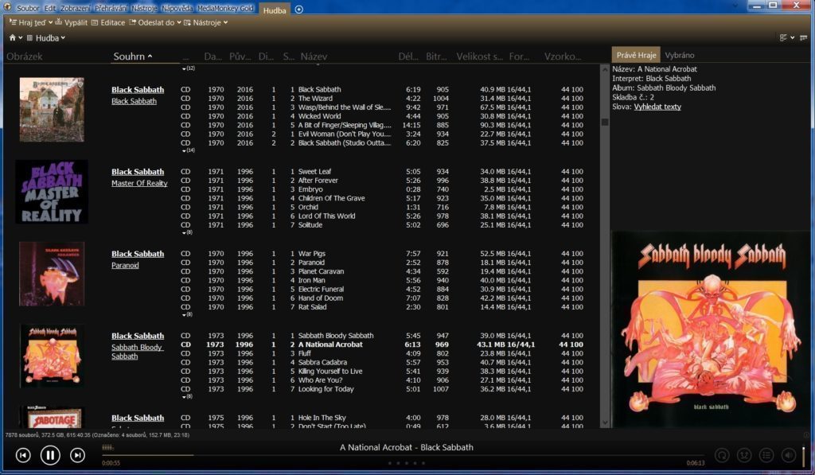Add a new tab with plus icon

pos(299,10)
